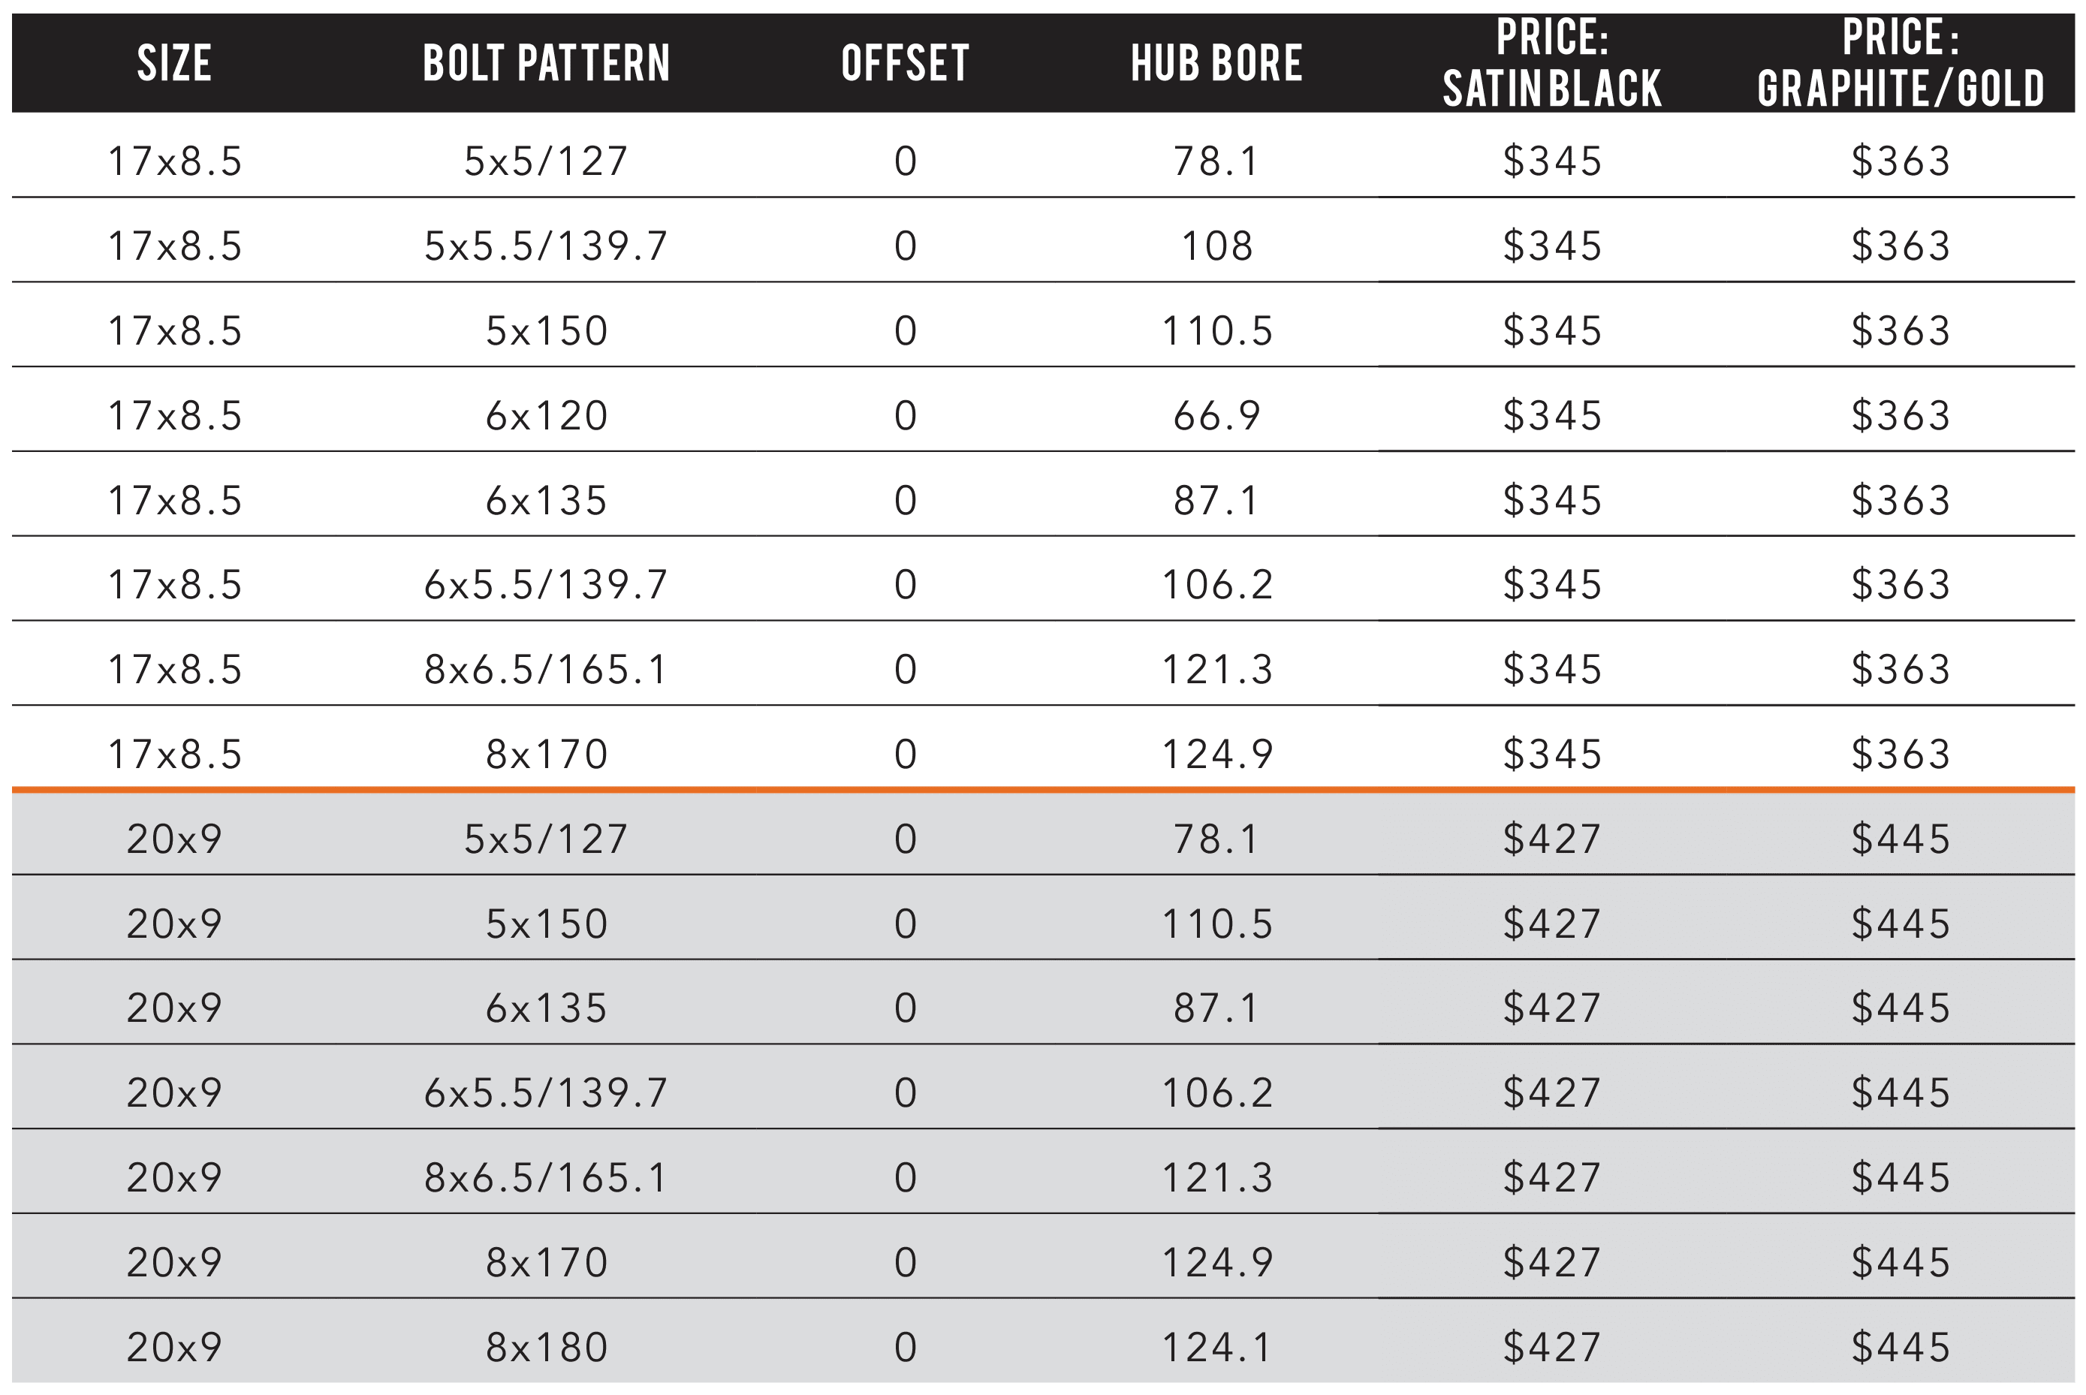
Task: Click the OFFSET column header
Action: click(x=906, y=64)
